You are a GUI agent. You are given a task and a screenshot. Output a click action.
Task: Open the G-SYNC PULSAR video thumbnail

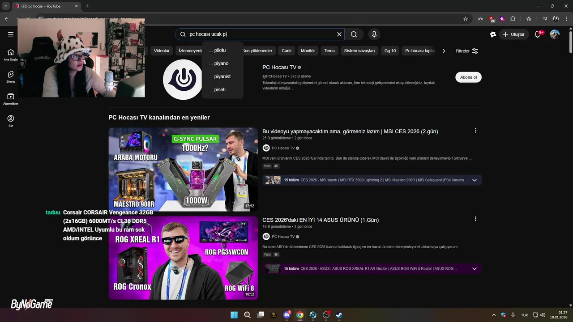pos(183,169)
